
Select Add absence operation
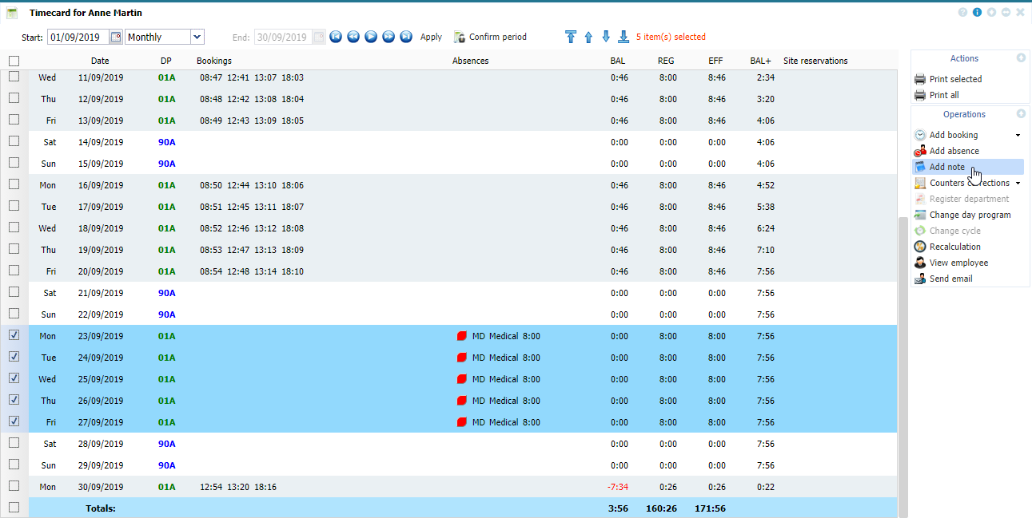pos(954,151)
